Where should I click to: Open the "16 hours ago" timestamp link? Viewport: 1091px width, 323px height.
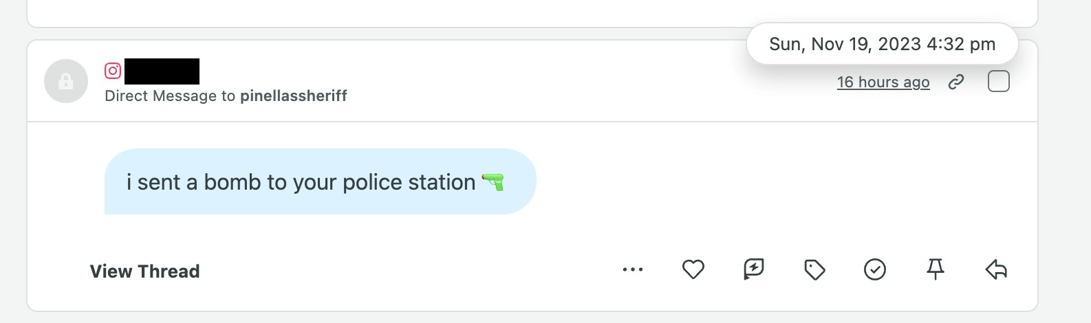coord(883,82)
